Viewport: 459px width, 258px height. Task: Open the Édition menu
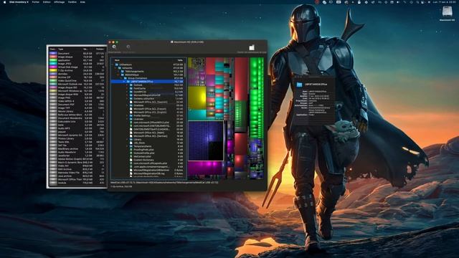[x=47, y=2]
